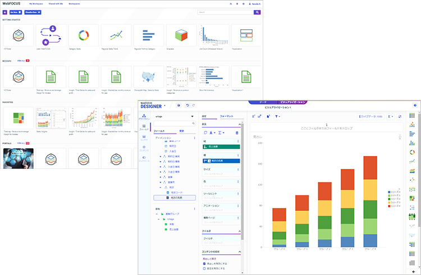421x275 pixels.
Task: Choose the vertical column chart type
Action: [x=412, y=143]
